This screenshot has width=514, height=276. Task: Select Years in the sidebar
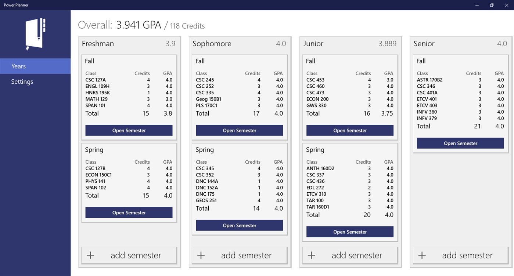coord(17,66)
